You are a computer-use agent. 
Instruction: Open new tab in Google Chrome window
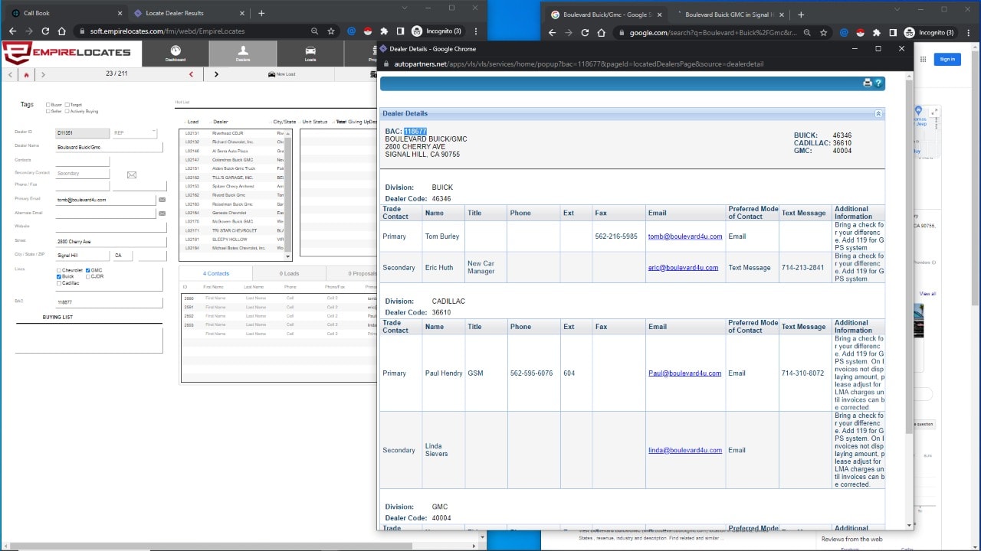coord(801,15)
